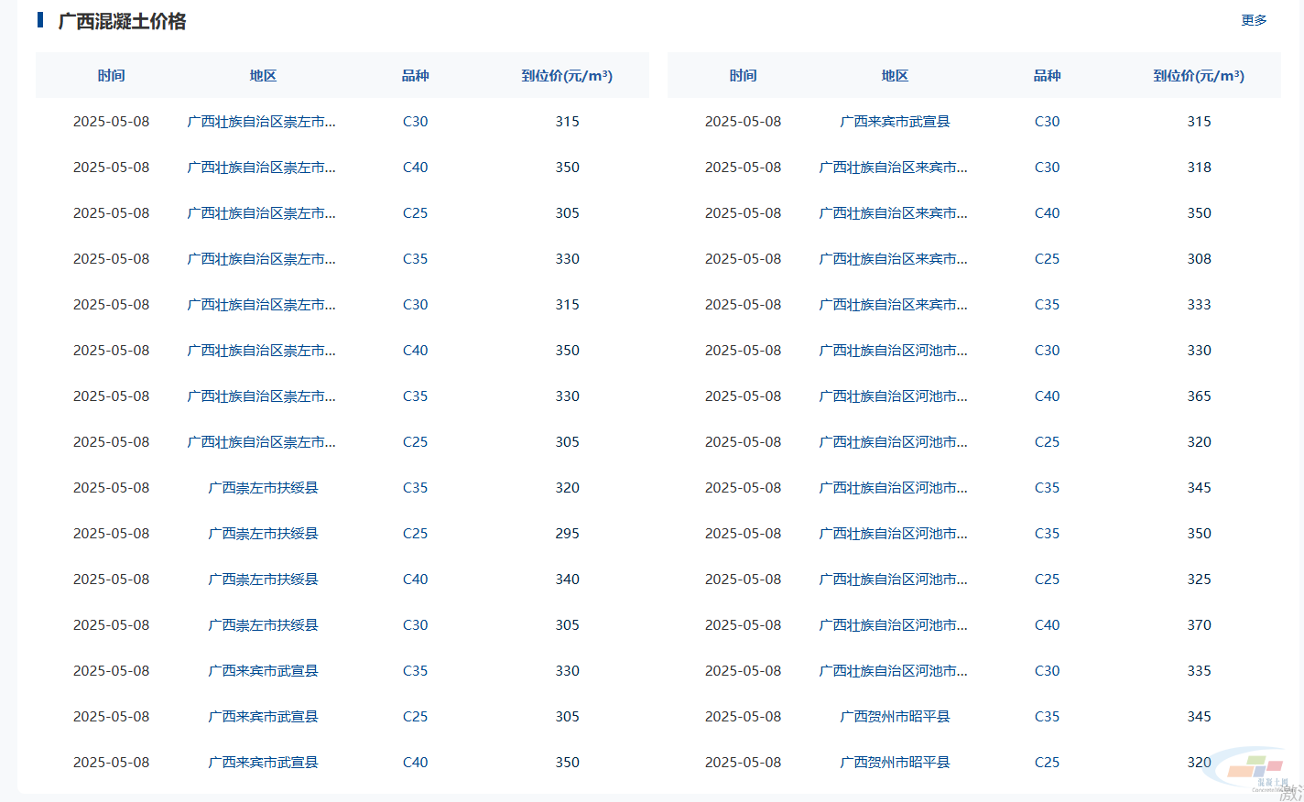Image resolution: width=1304 pixels, height=802 pixels.
Task: Click the blue bar beside 广西混凝土价格 title
Action: pyautogui.click(x=40, y=20)
